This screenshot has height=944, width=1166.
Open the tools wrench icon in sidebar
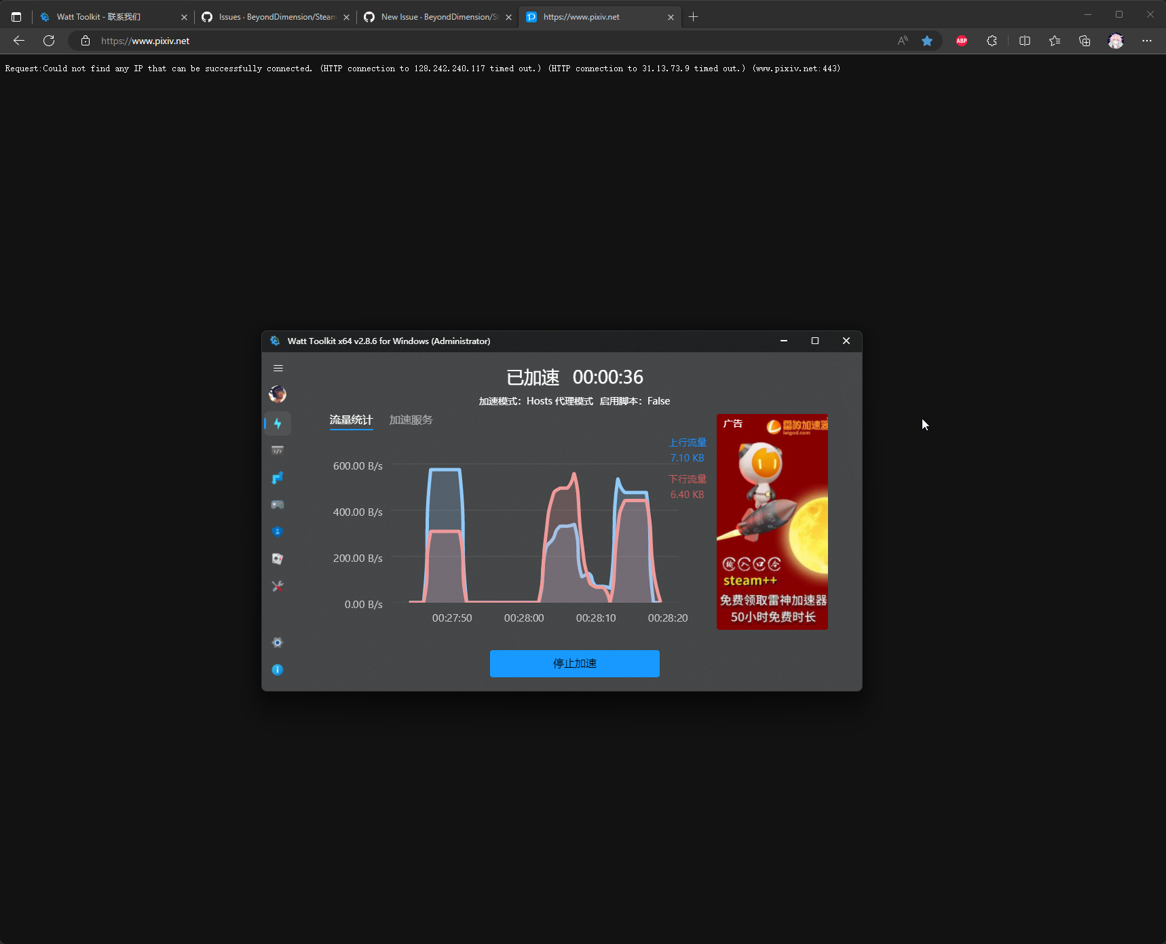coord(278,586)
